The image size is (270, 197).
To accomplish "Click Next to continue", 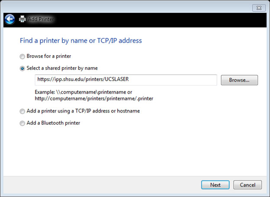I will coord(215,185).
